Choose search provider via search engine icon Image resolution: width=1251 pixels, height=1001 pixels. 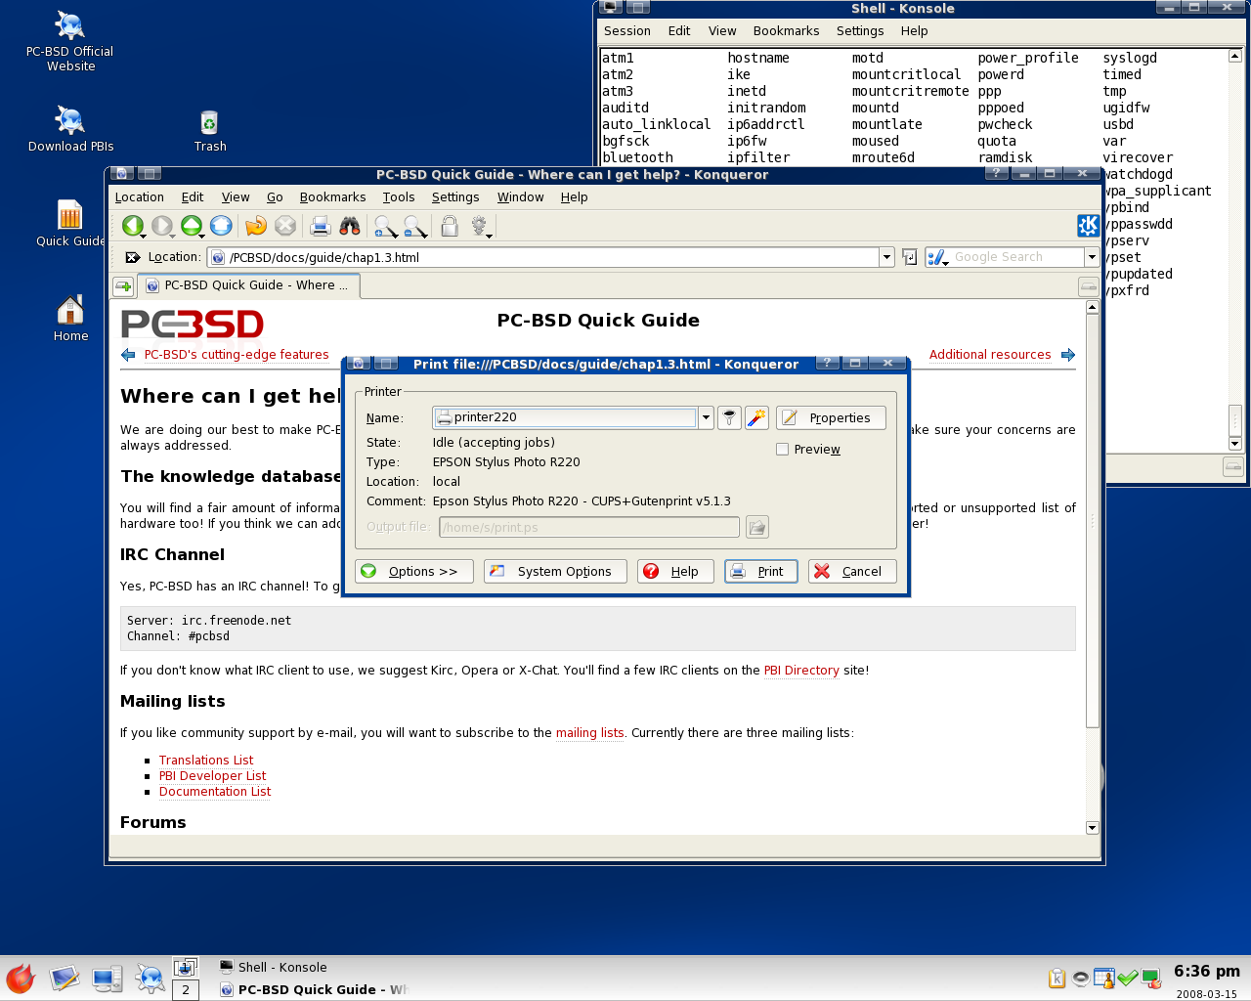tap(937, 257)
